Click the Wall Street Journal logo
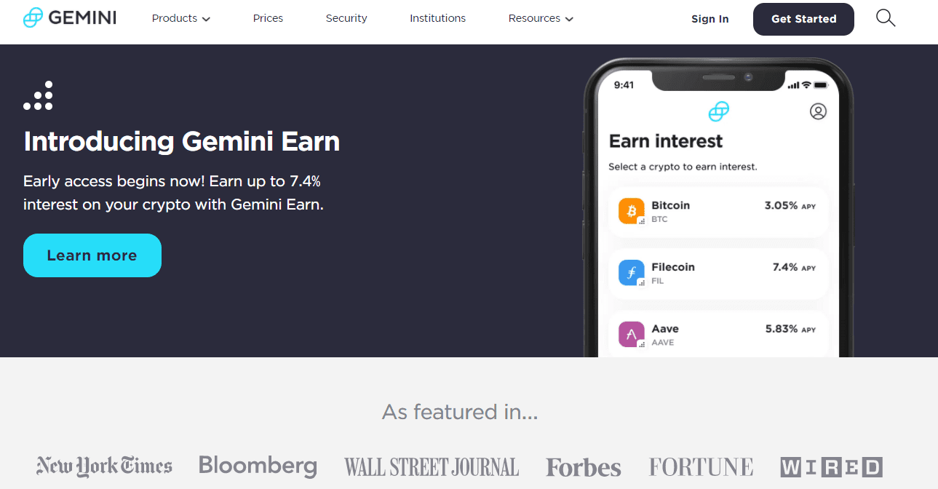Viewport: 938px width, 489px height. point(432,466)
